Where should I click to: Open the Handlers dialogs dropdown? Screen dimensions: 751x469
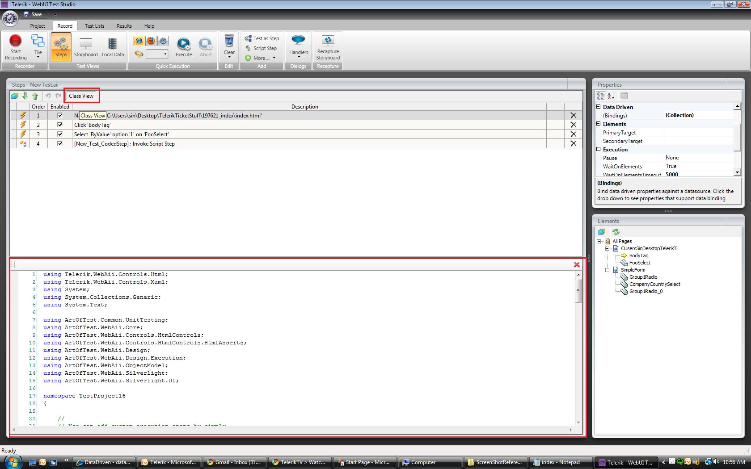pos(299,47)
